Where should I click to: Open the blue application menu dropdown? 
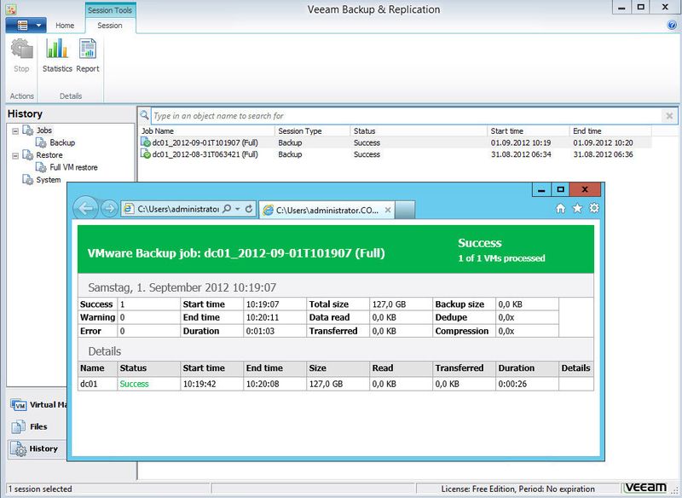point(26,26)
